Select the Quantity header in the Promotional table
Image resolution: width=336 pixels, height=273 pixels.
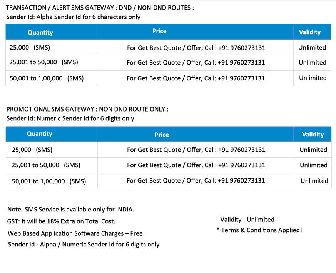point(40,134)
